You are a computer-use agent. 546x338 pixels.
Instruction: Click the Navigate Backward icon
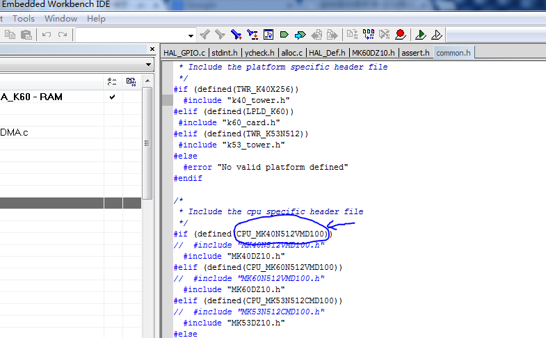[x=316, y=35]
